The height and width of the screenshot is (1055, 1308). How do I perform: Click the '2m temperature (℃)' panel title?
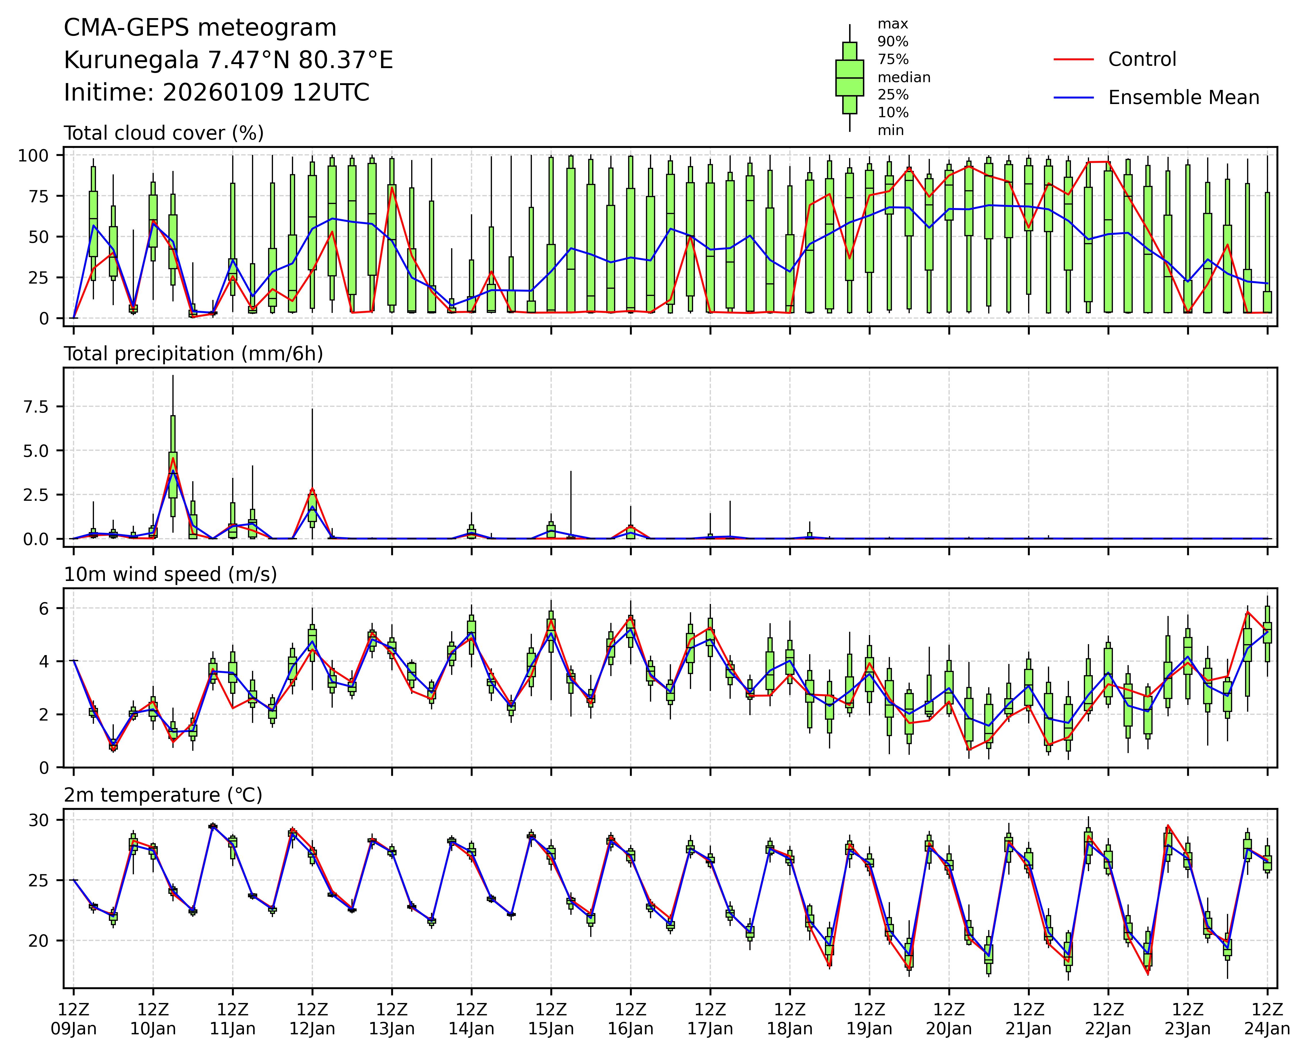click(163, 795)
